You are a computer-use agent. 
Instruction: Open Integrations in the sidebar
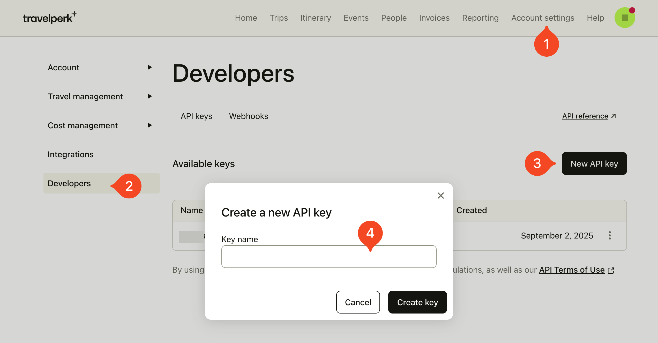[71, 154]
